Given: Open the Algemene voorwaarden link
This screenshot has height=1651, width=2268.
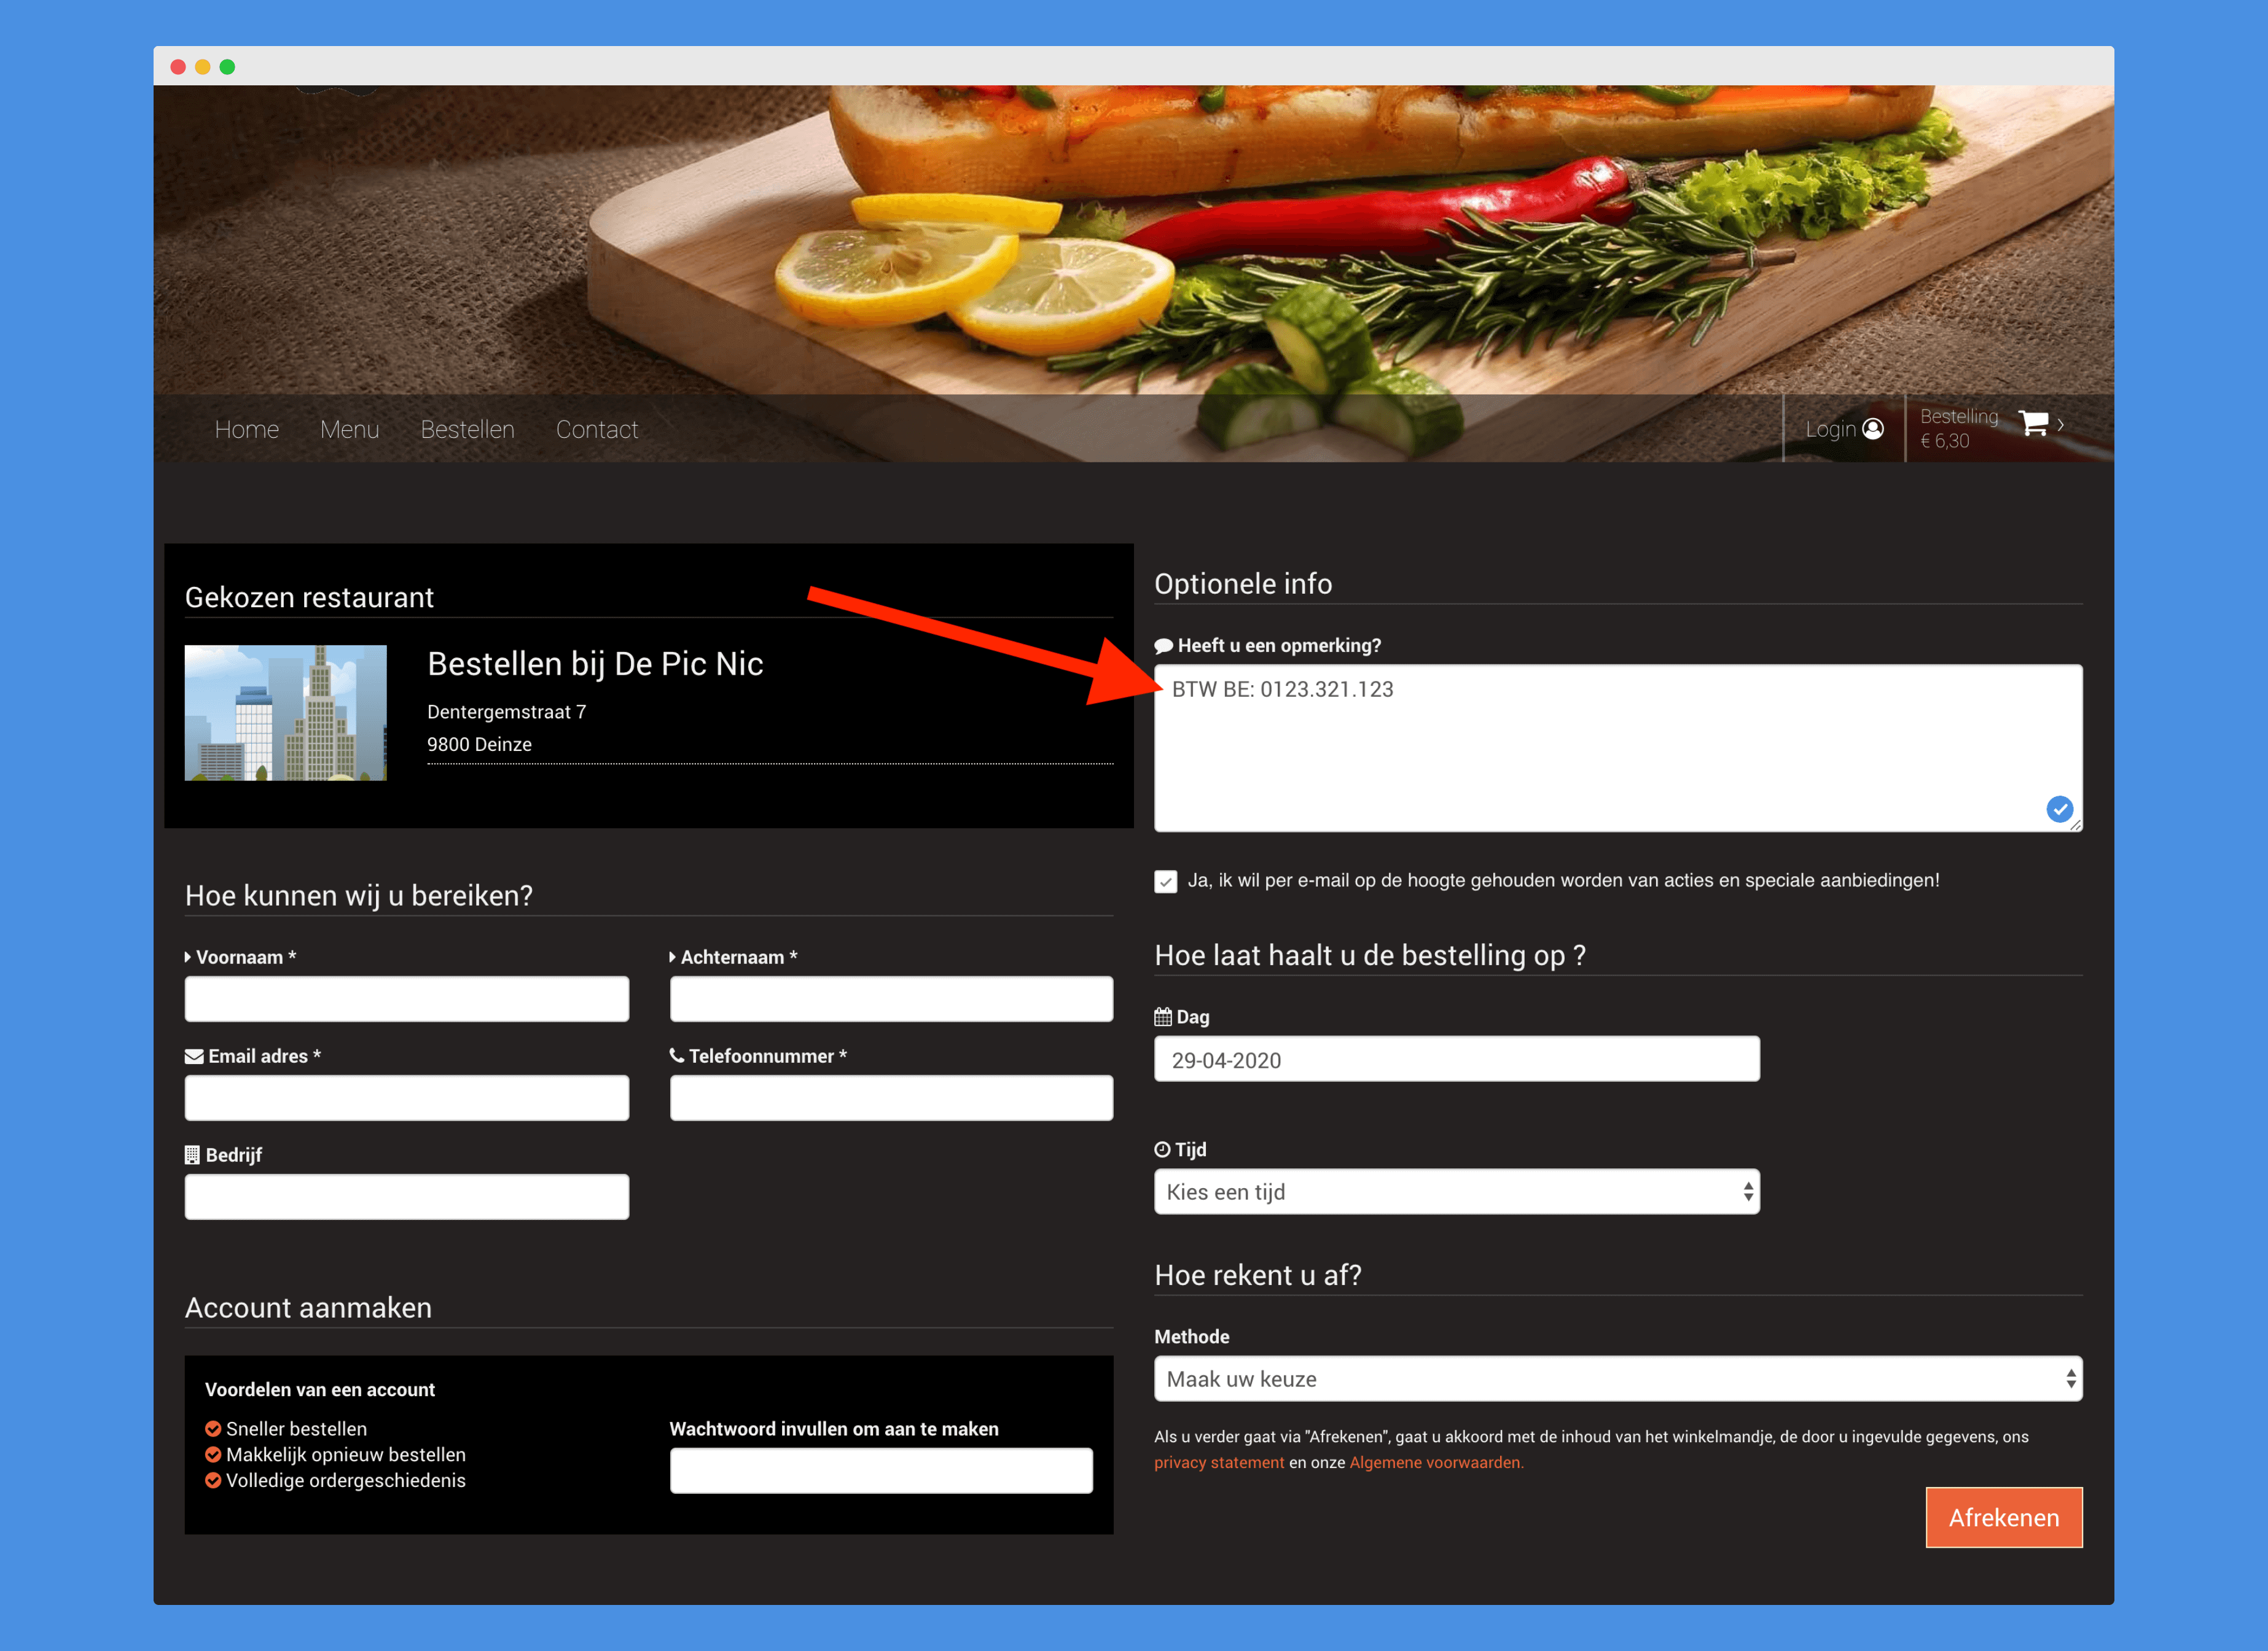Looking at the screenshot, I should [x=1436, y=1462].
